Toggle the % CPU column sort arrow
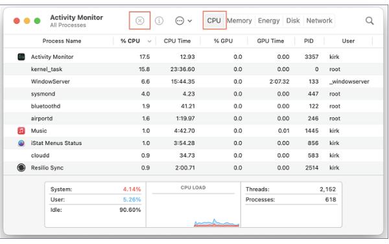This screenshot has height=244, width=389. [149, 41]
